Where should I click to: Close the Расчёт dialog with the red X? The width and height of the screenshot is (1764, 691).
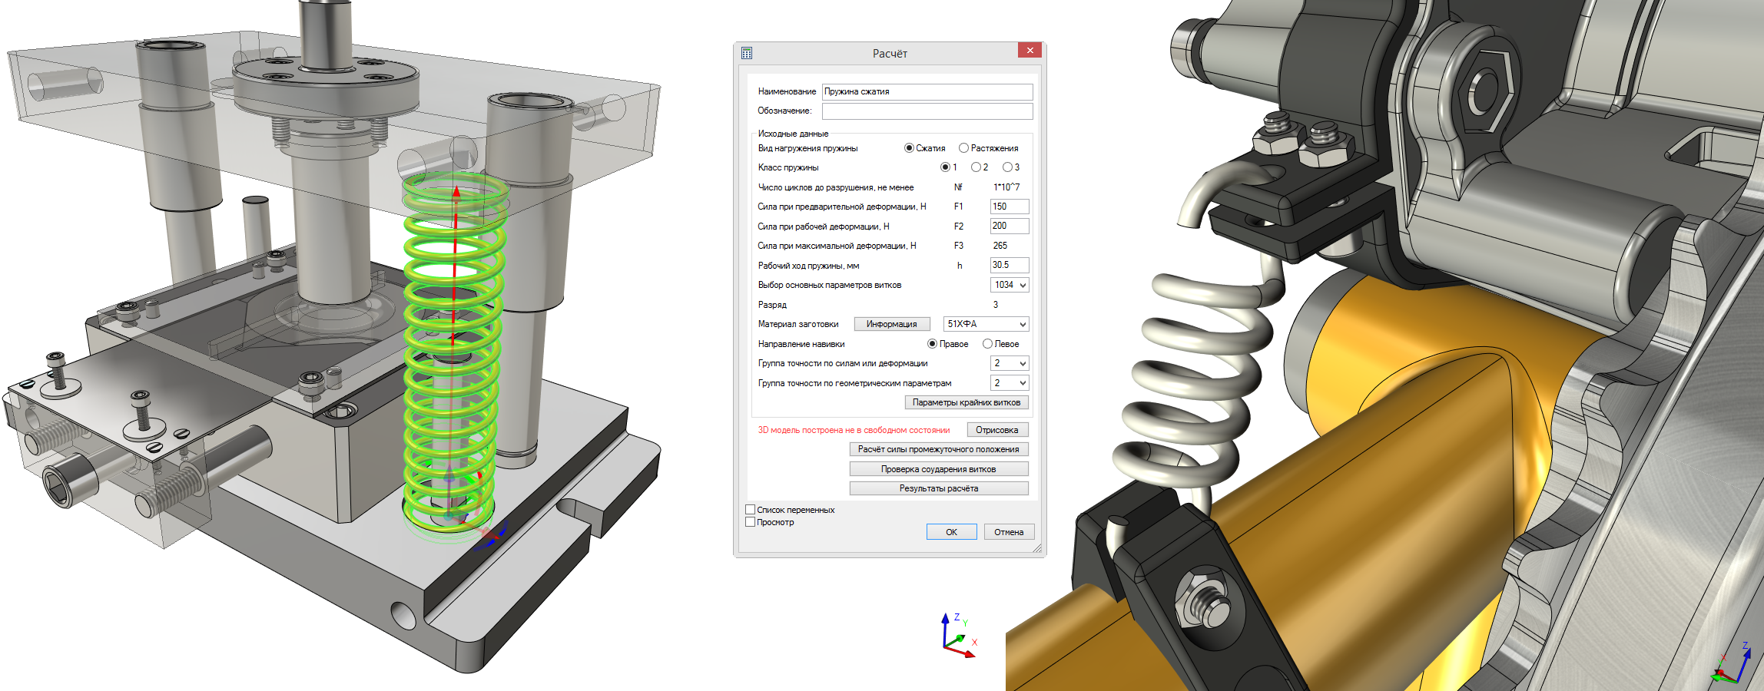click(1030, 51)
